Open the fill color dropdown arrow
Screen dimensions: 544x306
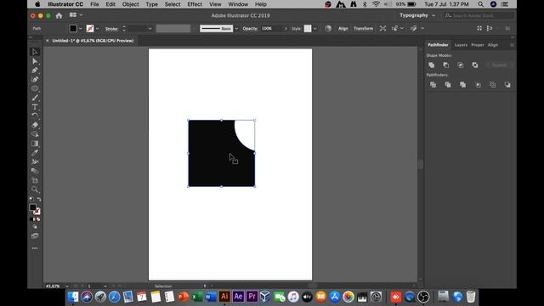point(81,28)
